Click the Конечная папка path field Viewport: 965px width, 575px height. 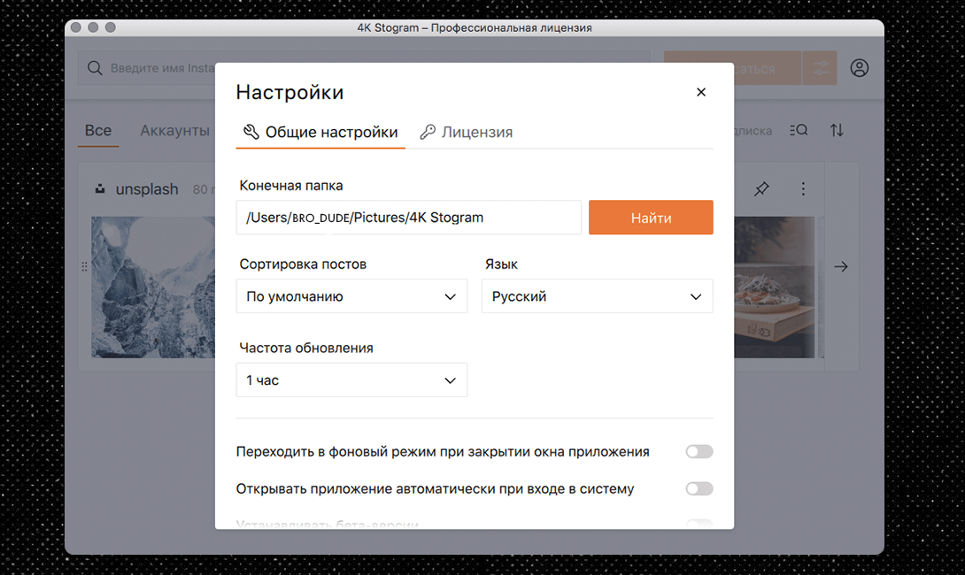click(x=409, y=217)
